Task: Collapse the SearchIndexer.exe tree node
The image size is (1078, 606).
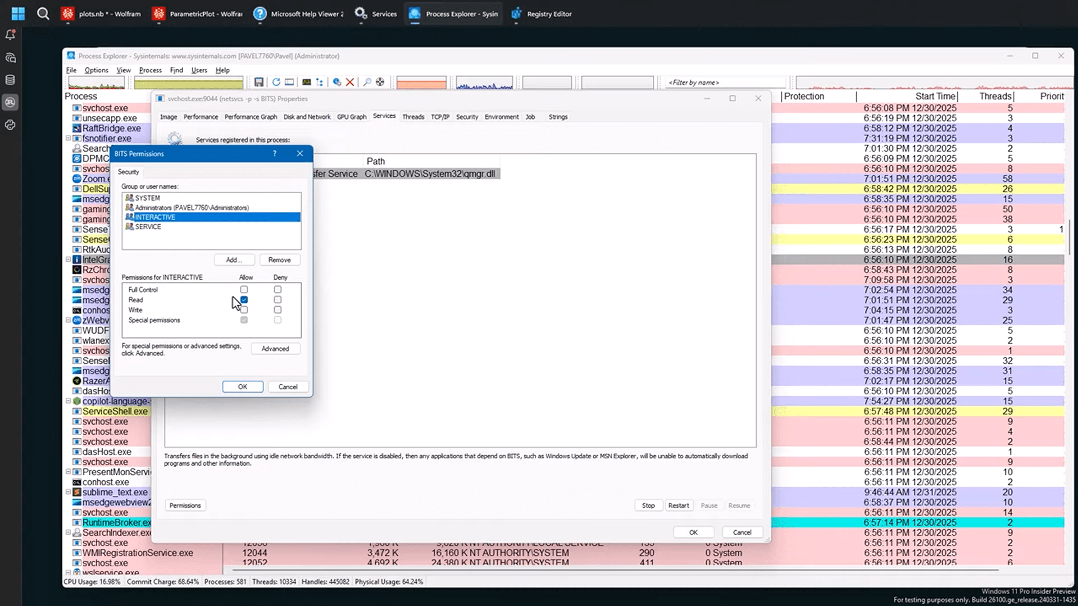Action: [69, 532]
